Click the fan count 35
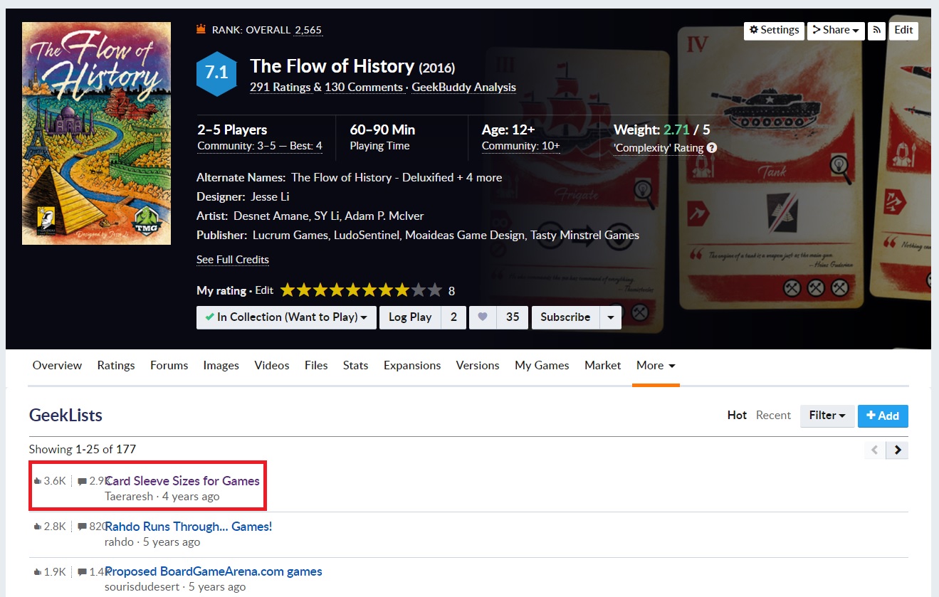939x597 pixels. click(x=513, y=317)
